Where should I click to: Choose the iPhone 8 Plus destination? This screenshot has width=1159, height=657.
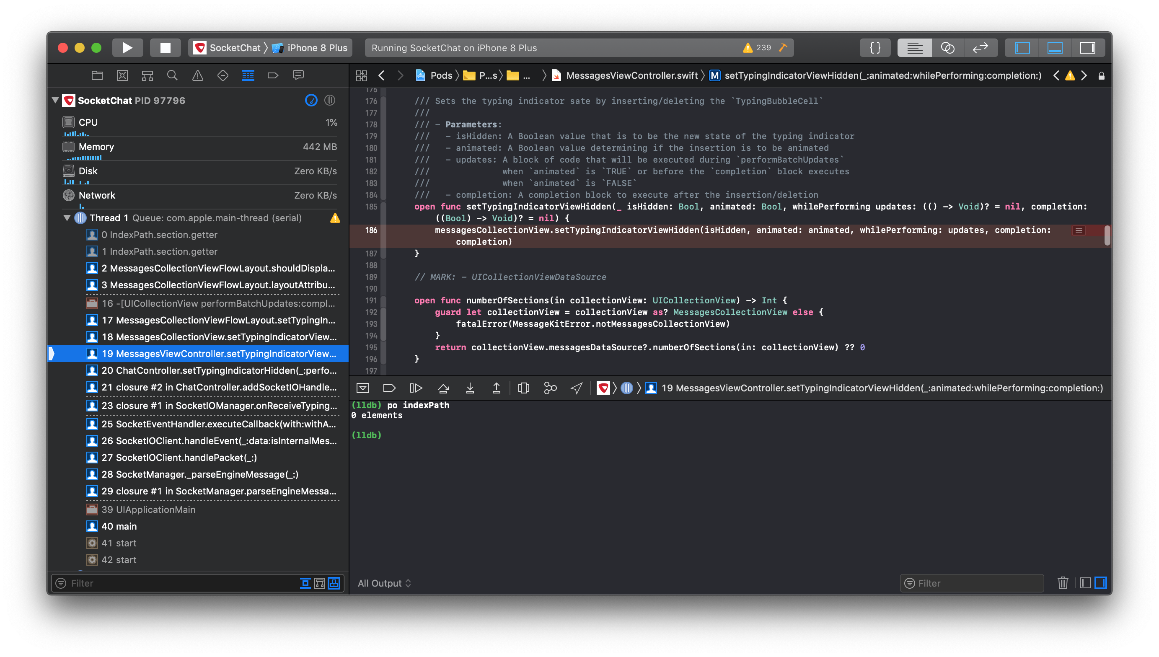point(310,48)
